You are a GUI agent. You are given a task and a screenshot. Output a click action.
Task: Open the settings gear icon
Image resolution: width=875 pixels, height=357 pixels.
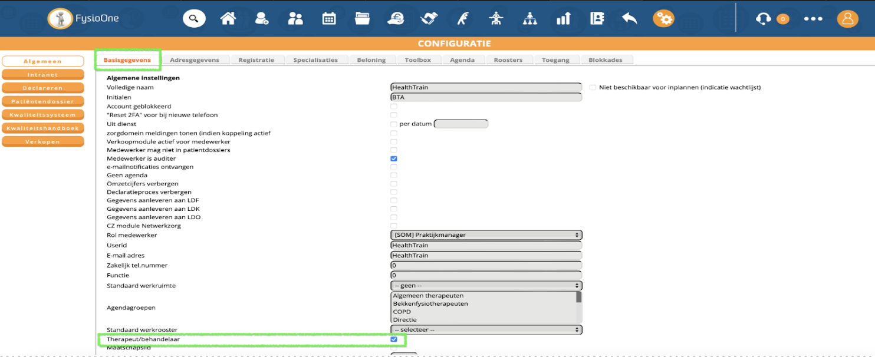pos(663,18)
